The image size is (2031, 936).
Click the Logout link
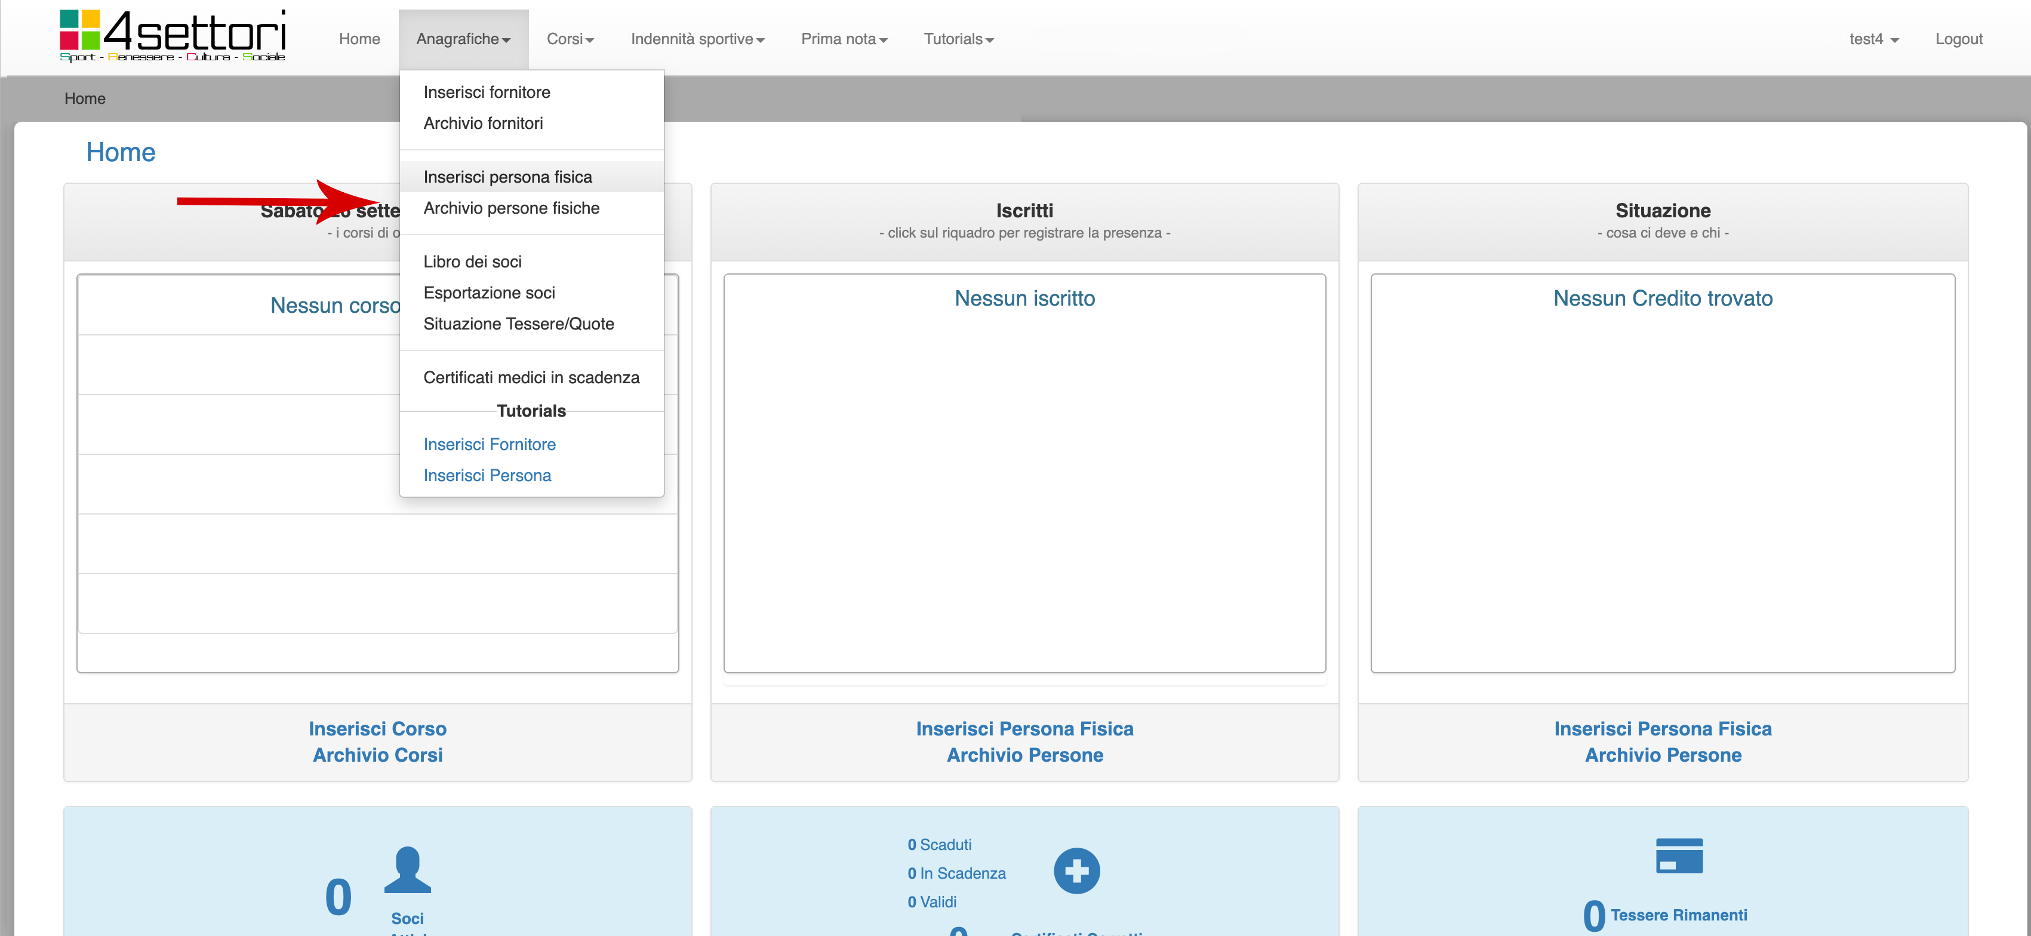click(x=1958, y=39)
